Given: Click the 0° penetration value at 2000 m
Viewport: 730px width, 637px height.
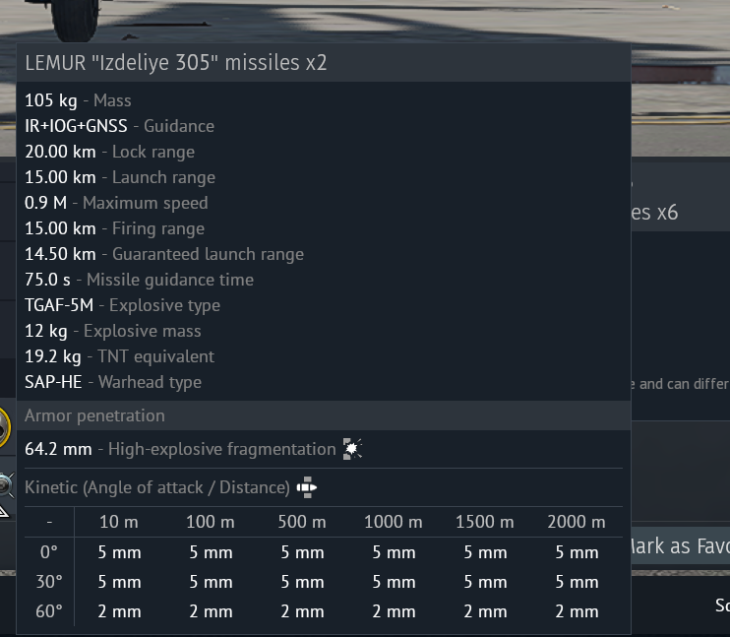Looking at the screenshot, I should point(577,552).
